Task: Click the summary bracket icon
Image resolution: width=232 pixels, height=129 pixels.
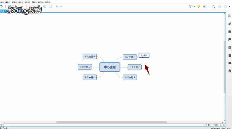Action: (x=51, y=7)
